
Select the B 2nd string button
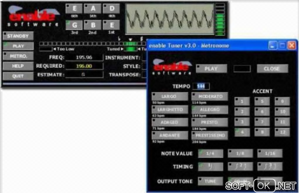(x=92, y=25)
